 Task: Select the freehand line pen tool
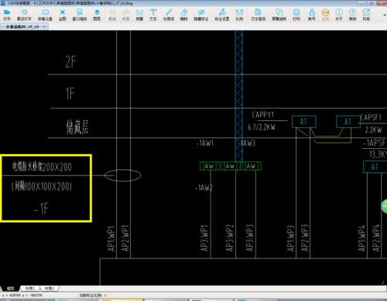coord(169,15)
